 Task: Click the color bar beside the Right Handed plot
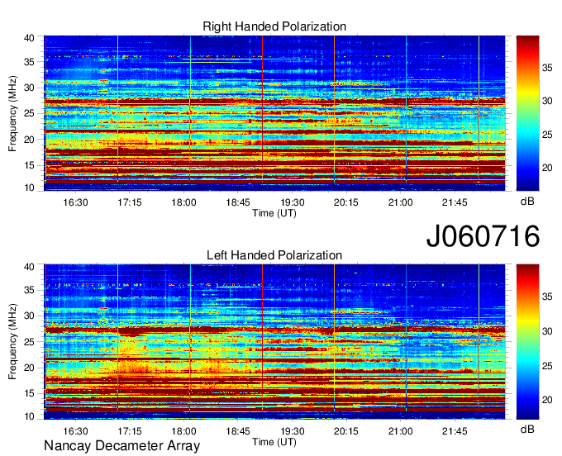(x=527, y=113)
